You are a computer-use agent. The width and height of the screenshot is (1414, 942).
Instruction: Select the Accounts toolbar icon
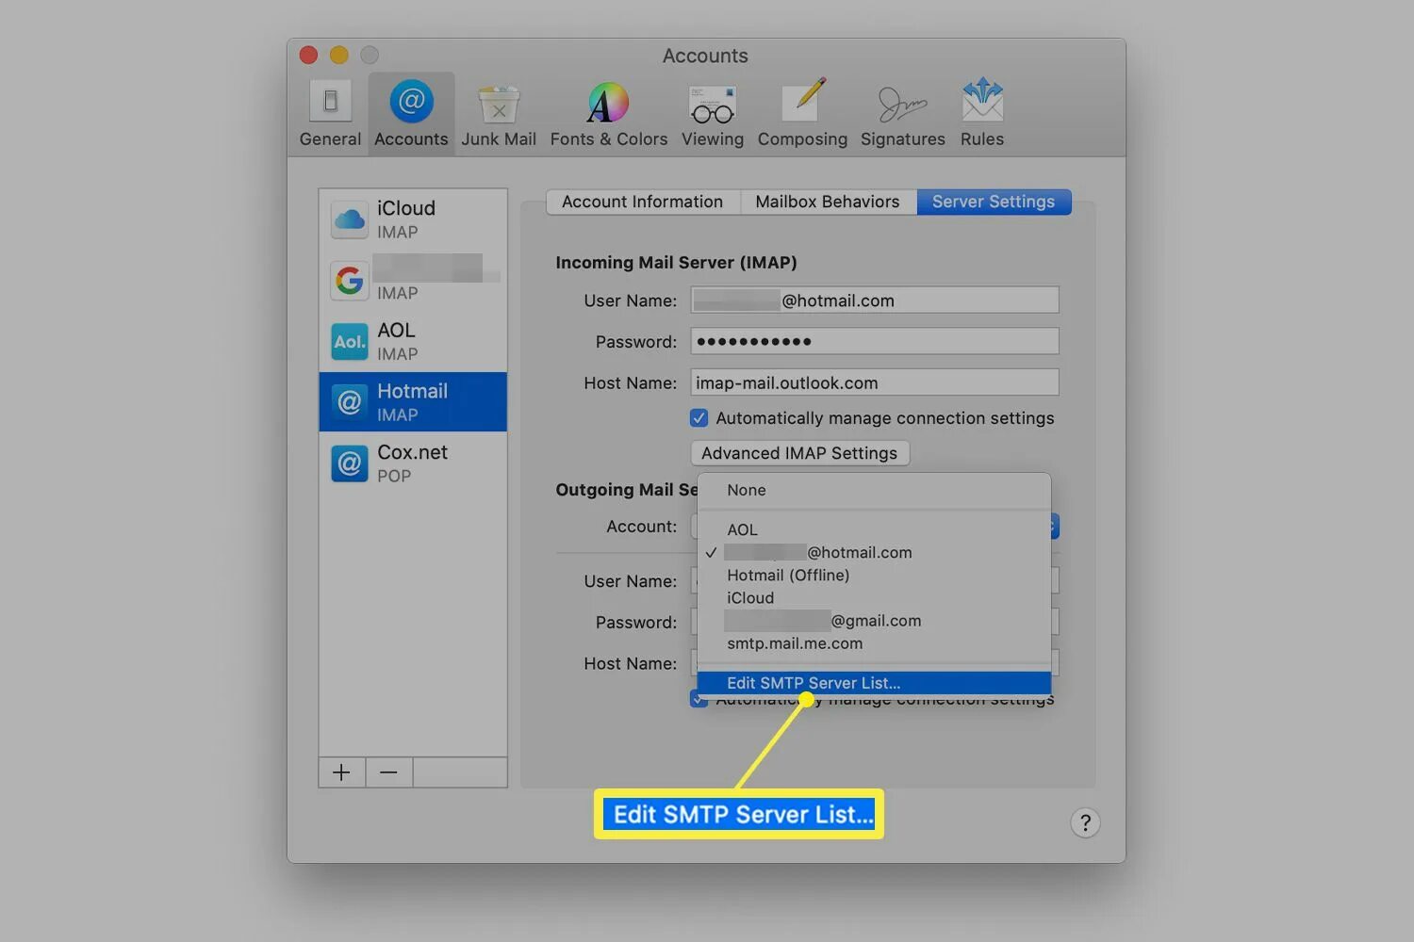(411, 113)
